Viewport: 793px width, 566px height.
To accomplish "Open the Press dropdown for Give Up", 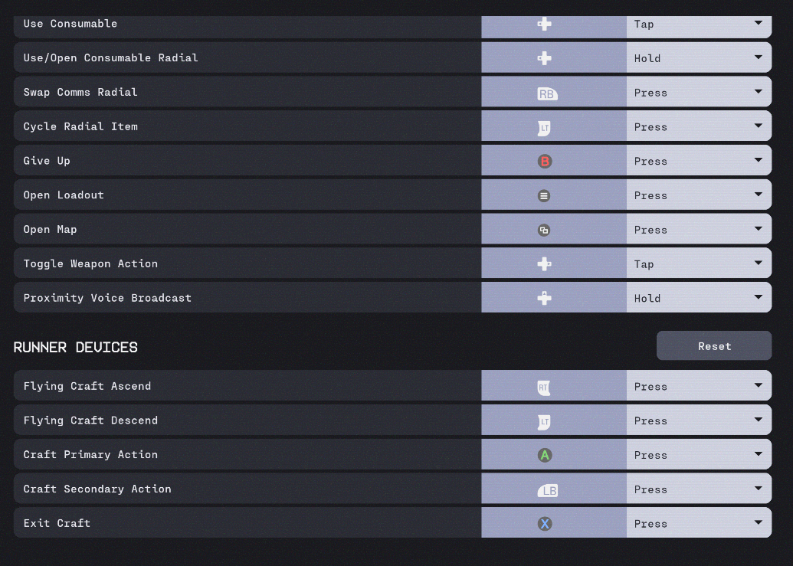I will coord(698,162).
